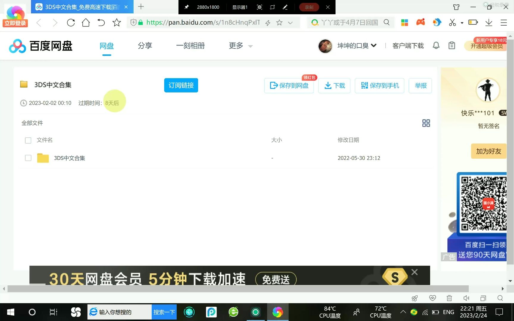Open the Windows Start menu

coord(11,312)
